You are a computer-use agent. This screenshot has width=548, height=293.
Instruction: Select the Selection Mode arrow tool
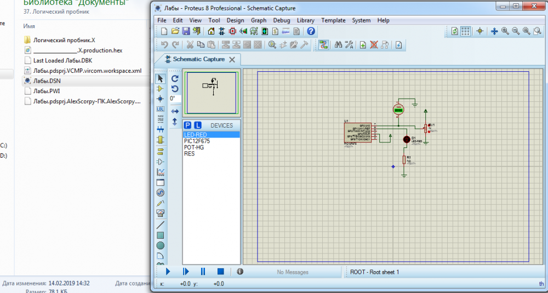click(161, 78)
